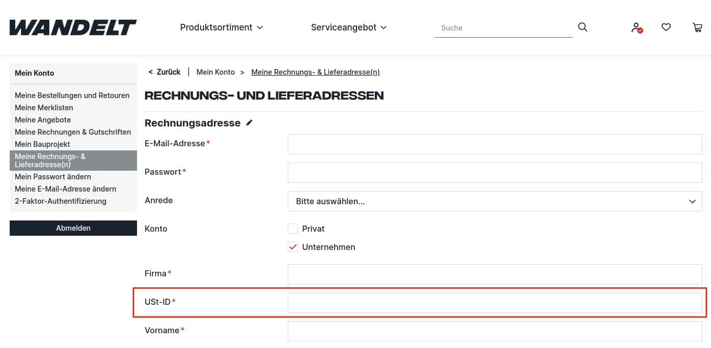Viewport: 711px width, 348px height.
Task: Follow the Zurück link
Action: click(164, 72)
